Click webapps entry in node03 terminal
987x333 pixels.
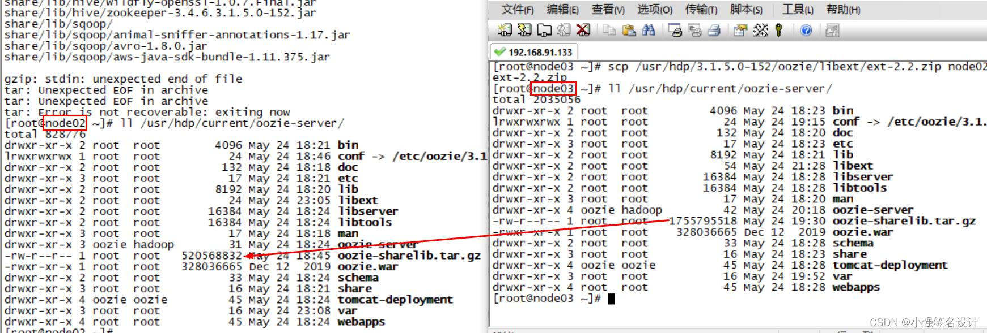(x=856, y=287)
